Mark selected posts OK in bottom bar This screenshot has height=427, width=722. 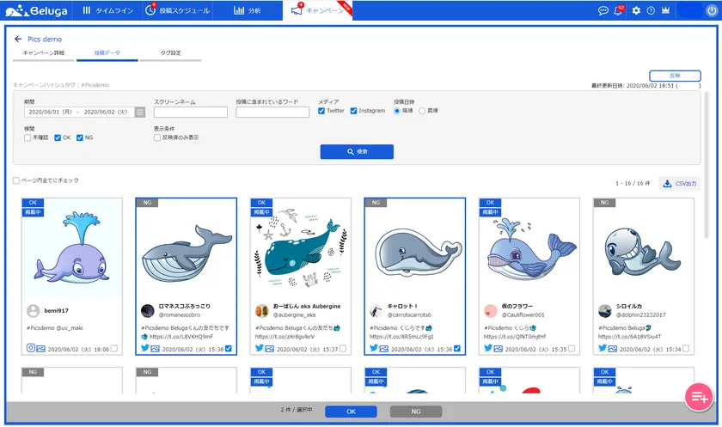(x=351, y=412)
